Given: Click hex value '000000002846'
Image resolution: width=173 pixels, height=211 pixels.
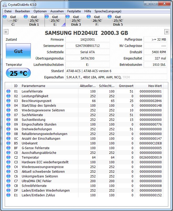Looking at the screenshot, I should [151, 101].
